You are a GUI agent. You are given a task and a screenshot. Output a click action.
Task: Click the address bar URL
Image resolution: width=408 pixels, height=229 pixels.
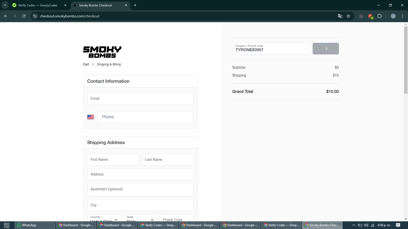(70, 16)
